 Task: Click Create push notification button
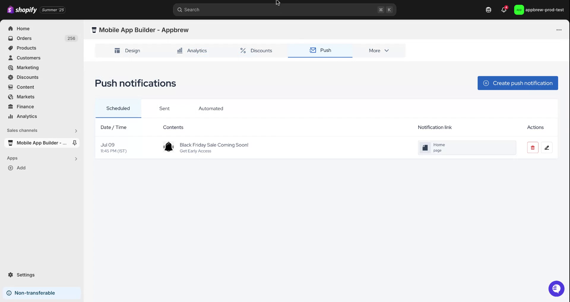pos(518,83)
